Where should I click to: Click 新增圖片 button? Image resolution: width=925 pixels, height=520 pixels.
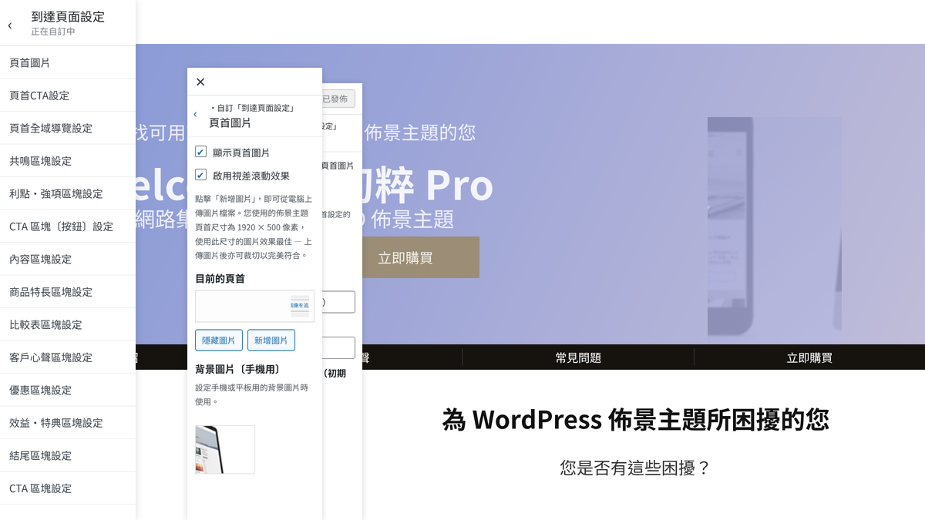point(271,341)
